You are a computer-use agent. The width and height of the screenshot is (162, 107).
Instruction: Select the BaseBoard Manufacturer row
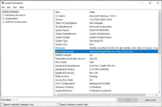pos(106,66)
